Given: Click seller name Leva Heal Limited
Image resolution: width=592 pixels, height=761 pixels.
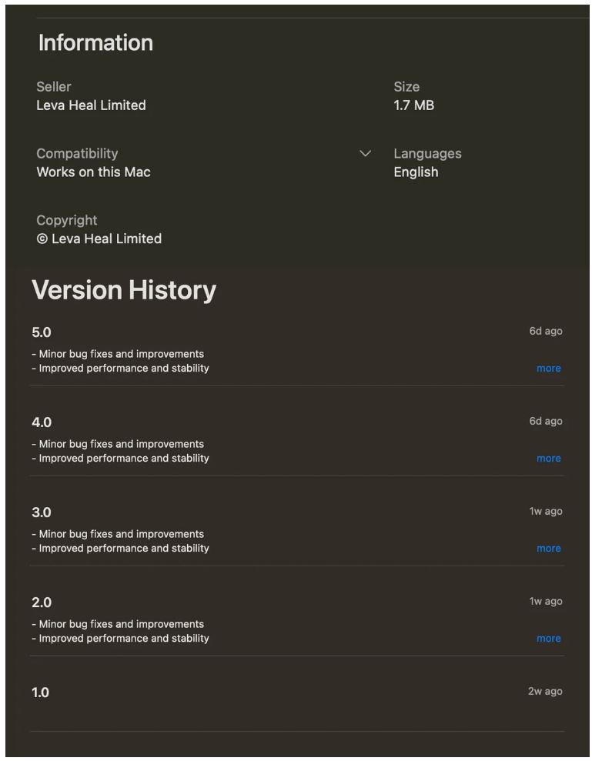Looking at the screenshot, I should [x=91, y=105].
